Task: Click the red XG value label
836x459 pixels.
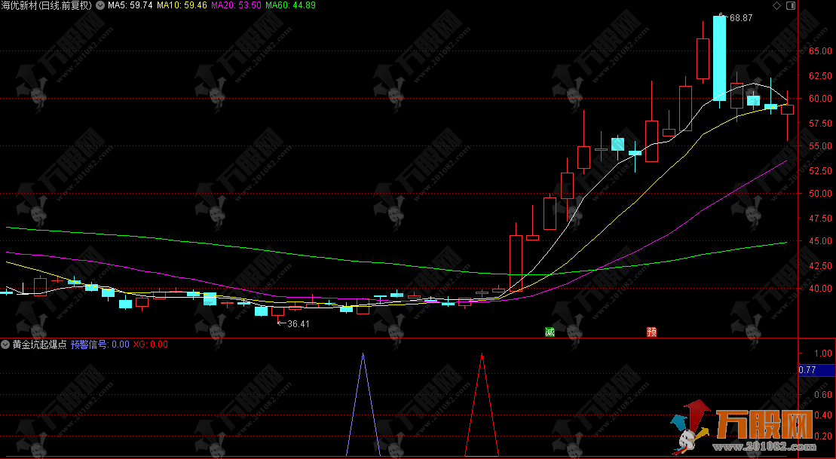Action: (x=150, y=344)
